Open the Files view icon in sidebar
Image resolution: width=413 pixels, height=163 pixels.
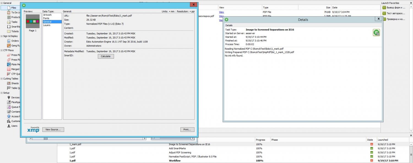pos(9,8)
